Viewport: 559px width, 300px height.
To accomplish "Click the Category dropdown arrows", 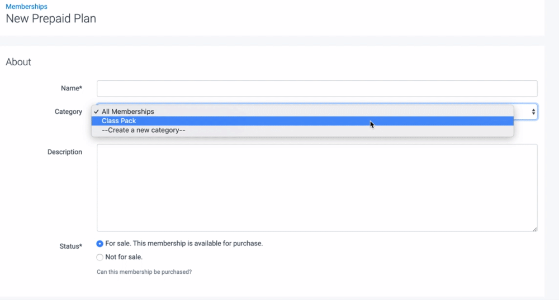I will click(533, 112).
